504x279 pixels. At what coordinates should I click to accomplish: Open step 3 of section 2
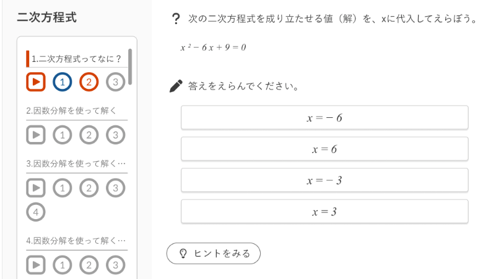(115, 135)
